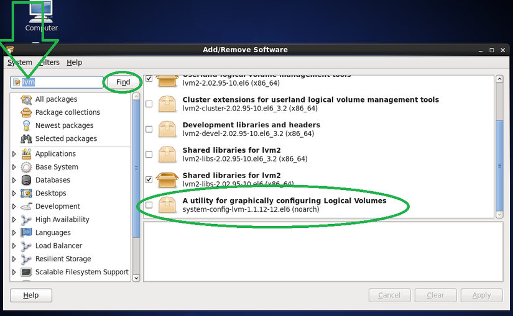The image size is (513, 316).
Task: Open the System menu
Action: 20,63
